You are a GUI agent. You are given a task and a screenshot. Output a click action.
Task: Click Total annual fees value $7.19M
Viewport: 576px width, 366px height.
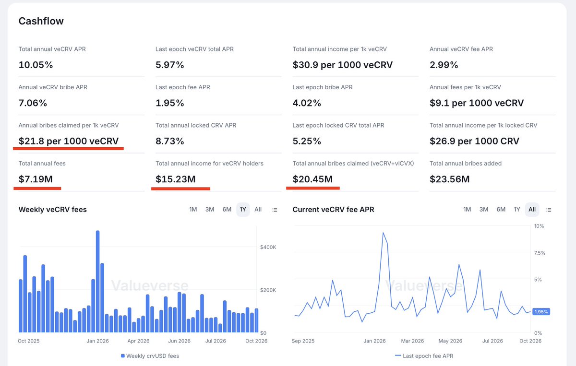pos(36,179)
